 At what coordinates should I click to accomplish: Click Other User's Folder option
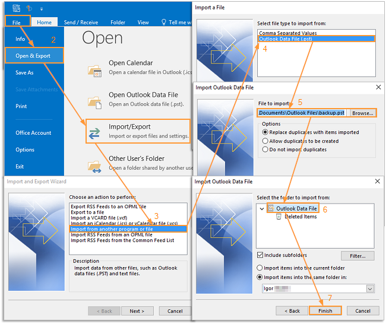[140, 163]
